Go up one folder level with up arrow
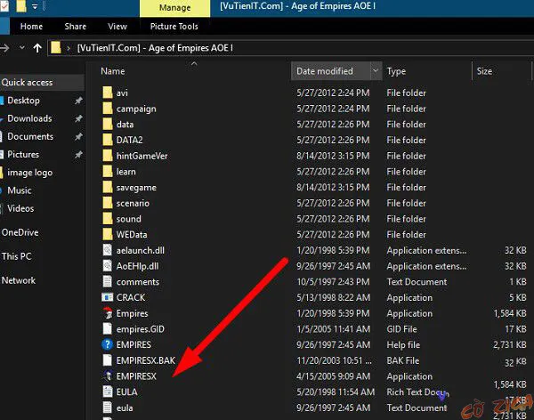The image size is (534, 420). tap(38, 47)
